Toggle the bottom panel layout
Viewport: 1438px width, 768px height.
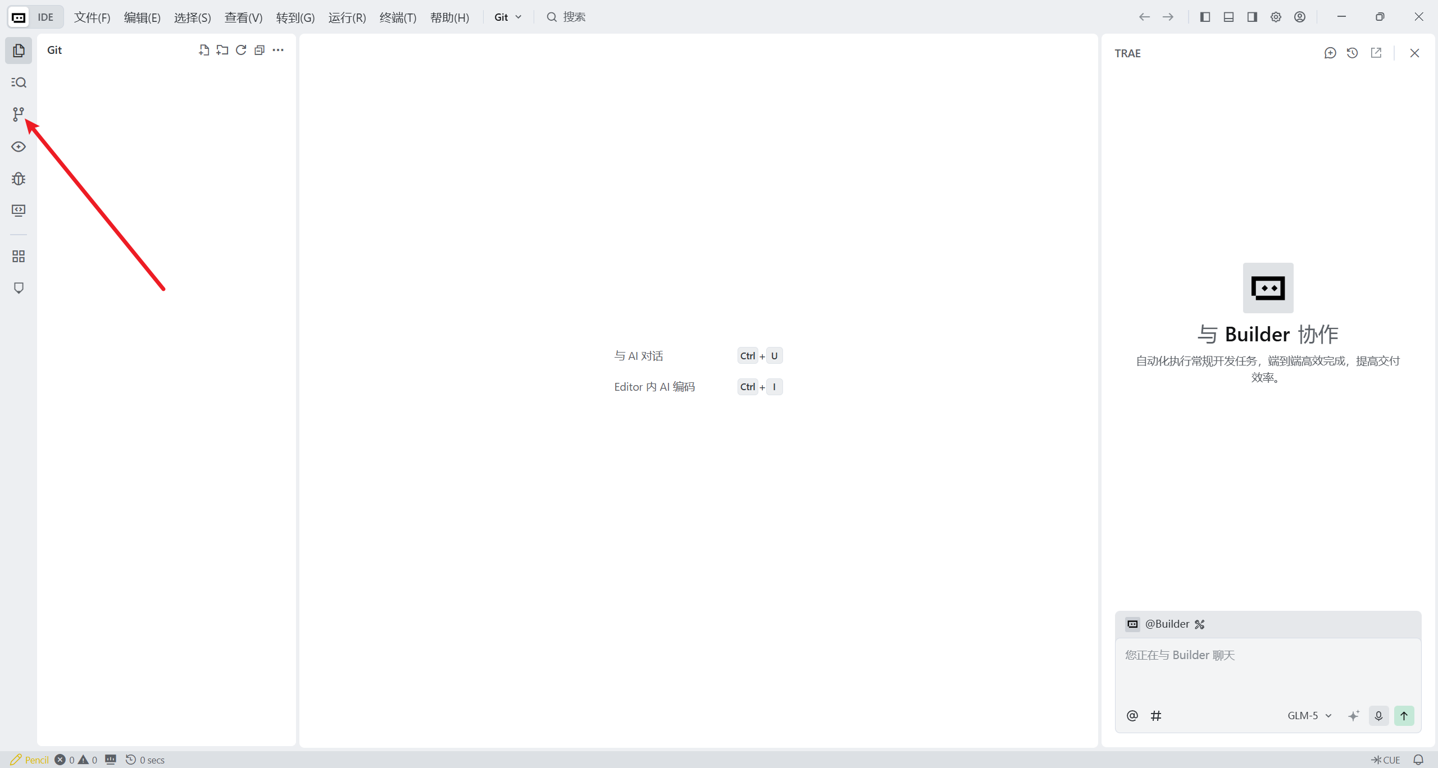pyautogui.click(x=1228, y=17)
